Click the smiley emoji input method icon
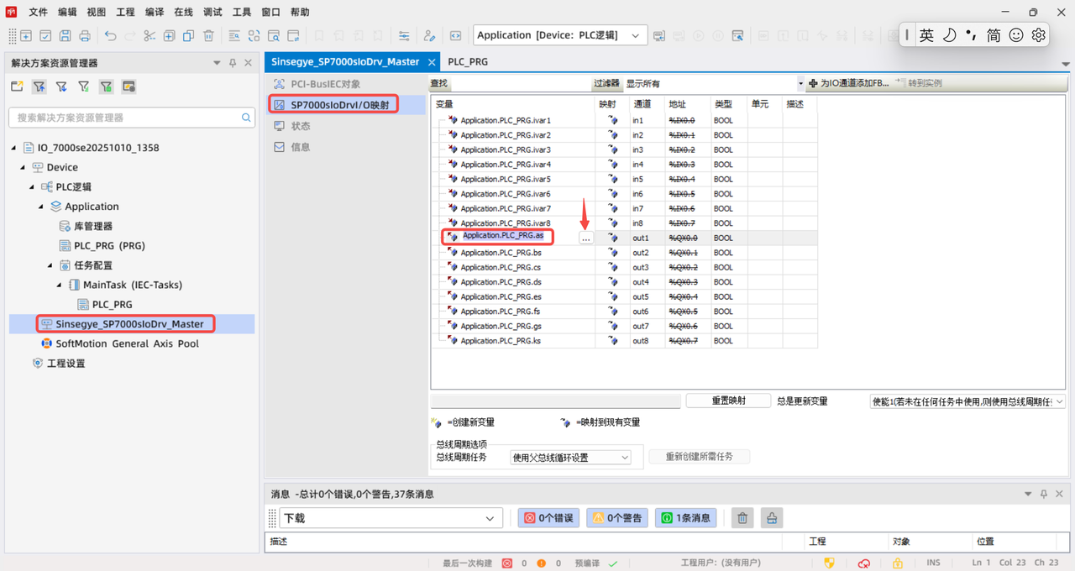 [x=1016, y=35]
